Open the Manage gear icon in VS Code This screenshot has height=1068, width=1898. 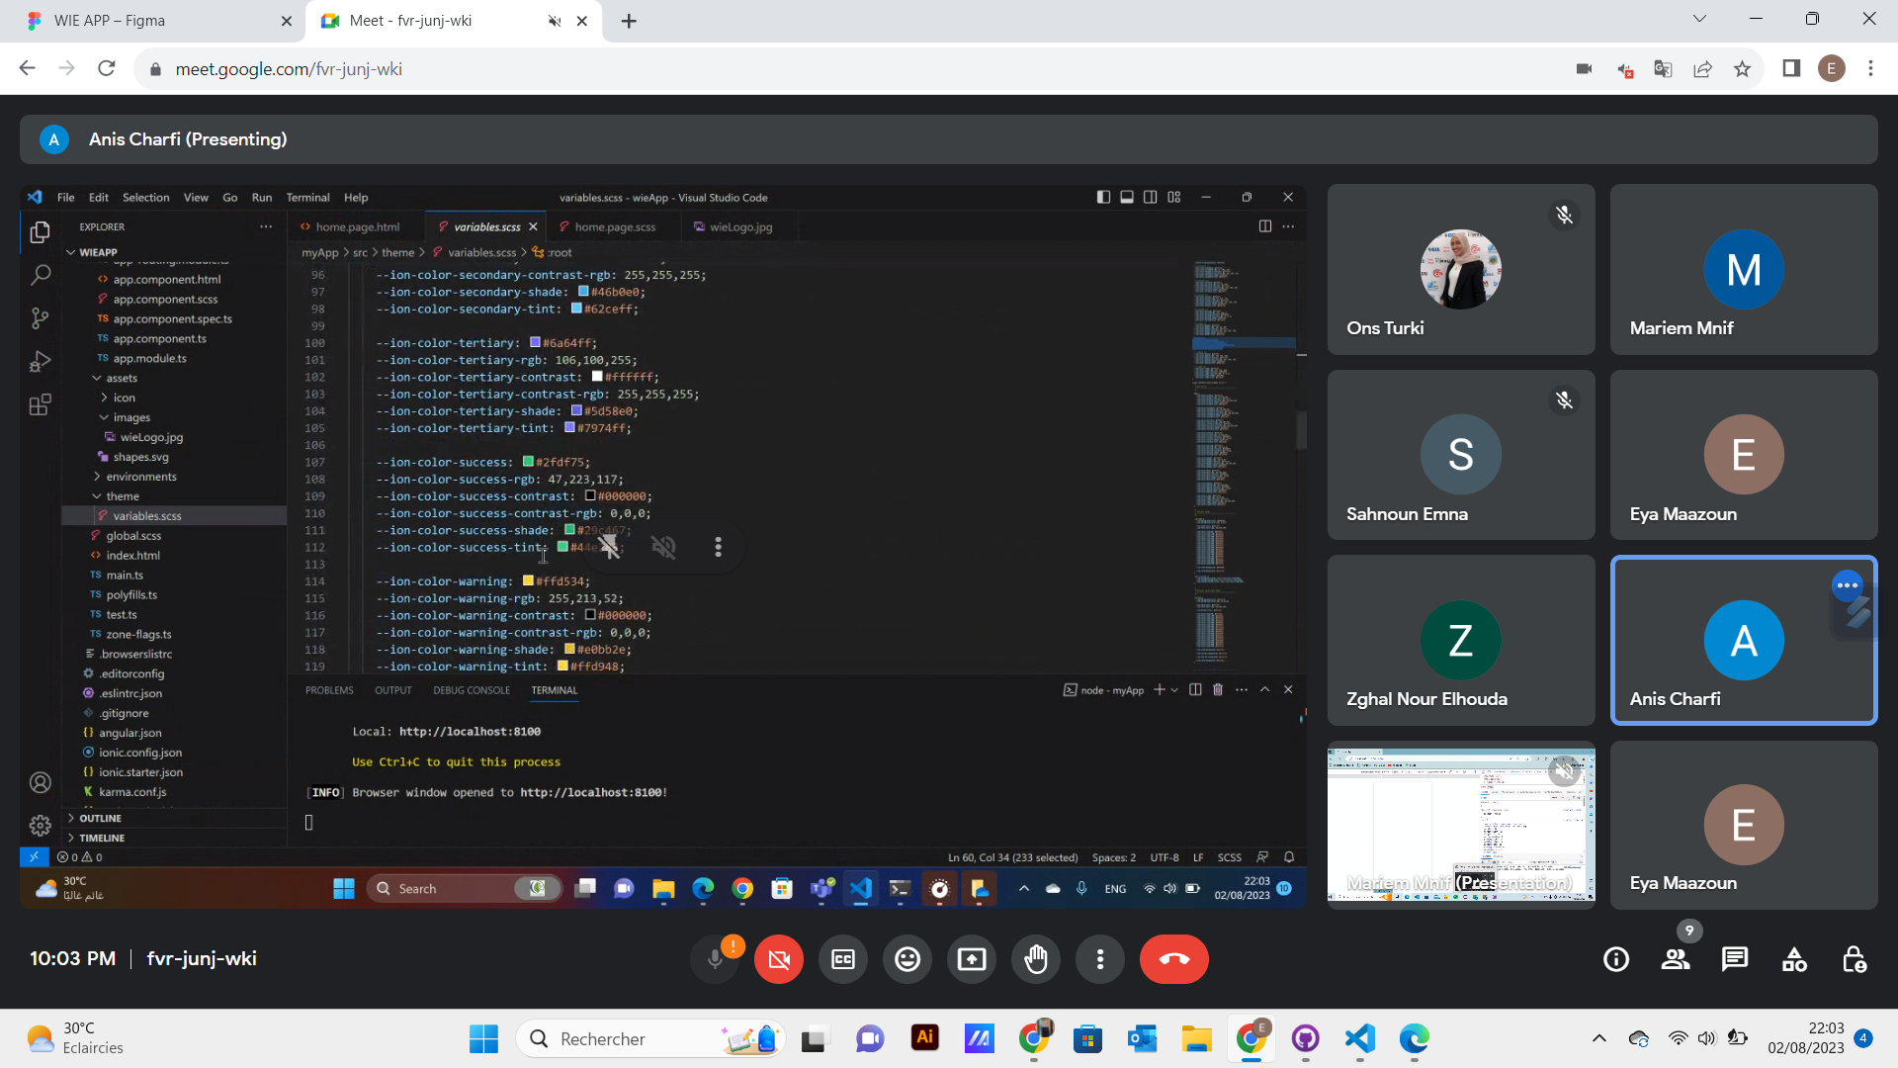point(40,825)
